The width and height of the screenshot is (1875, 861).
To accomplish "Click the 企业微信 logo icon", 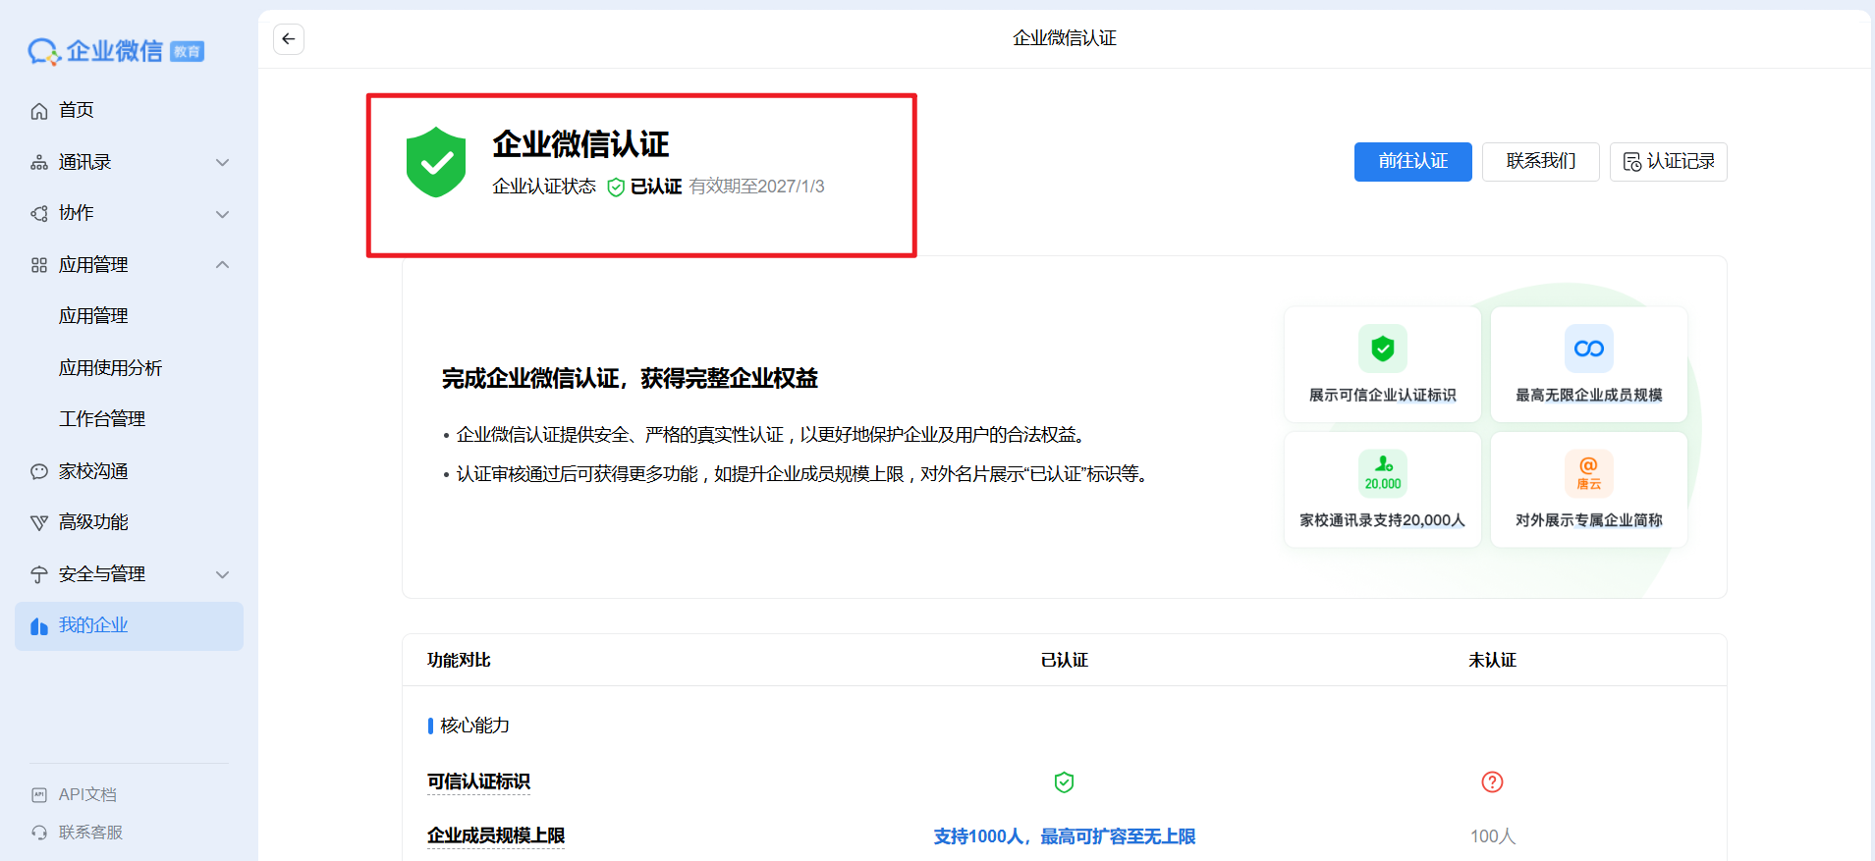I will coord(44,51).
